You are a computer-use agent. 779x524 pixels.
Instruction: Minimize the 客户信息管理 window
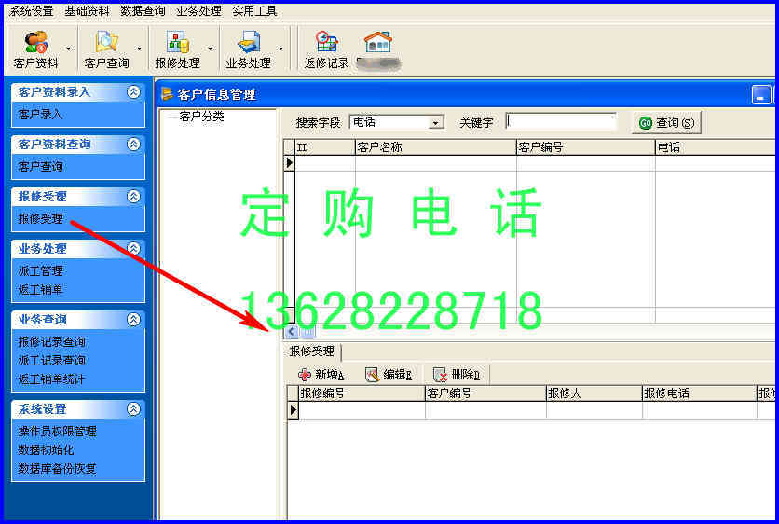coord(760,95)
